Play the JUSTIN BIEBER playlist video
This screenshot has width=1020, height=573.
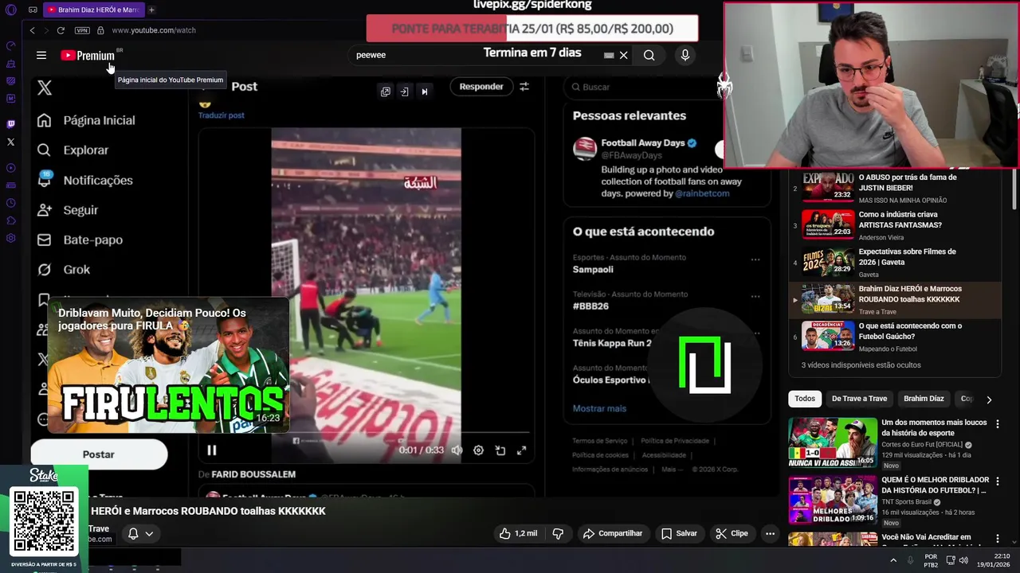coord(896,188)
